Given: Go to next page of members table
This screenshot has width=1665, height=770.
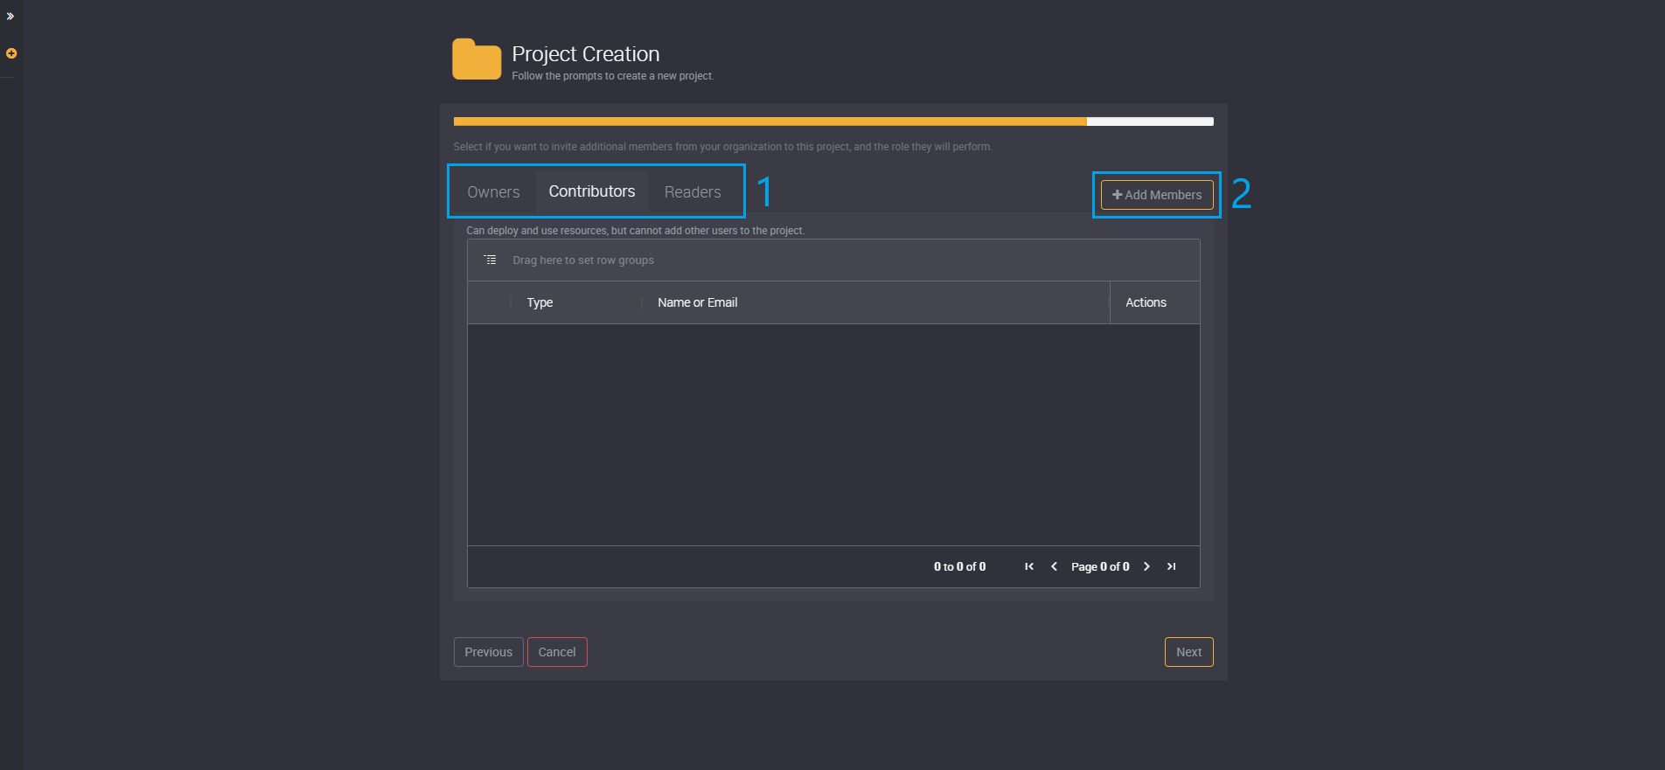Looking at the screenshot, I should point(1146,566).
